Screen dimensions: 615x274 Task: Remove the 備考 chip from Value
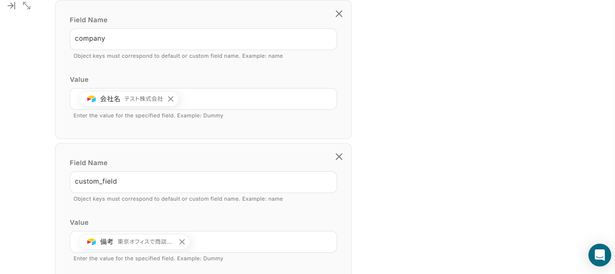pyautogui.click(x=182, y=242)
